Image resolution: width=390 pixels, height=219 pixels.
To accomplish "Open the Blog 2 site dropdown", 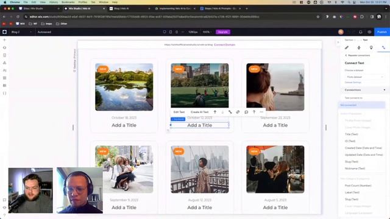I will coord(21,32).
